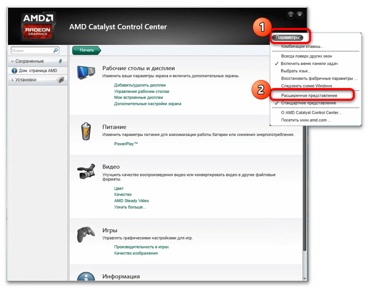Enable Всегда поверх других окон
The image size is (368, 288).
[x=306, y=56]
